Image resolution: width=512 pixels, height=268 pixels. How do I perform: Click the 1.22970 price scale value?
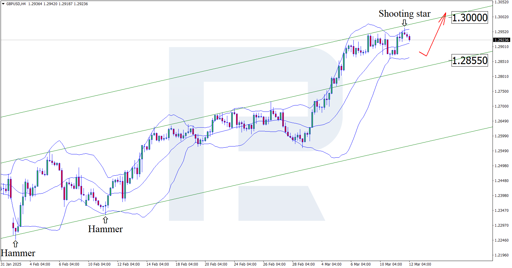point(502,225)
